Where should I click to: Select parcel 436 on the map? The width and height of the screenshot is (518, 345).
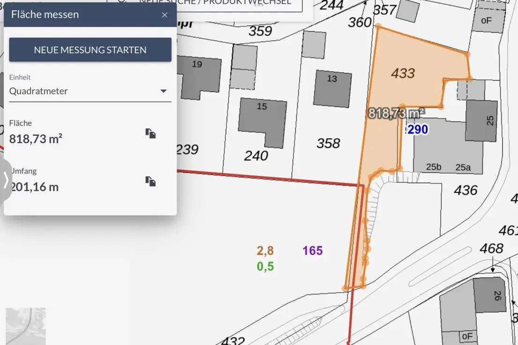coord(466,190)
